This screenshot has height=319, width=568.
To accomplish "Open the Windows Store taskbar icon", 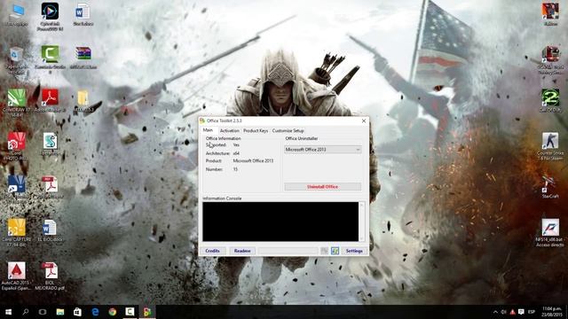I will pyautogui.click(x=77, y=312).
